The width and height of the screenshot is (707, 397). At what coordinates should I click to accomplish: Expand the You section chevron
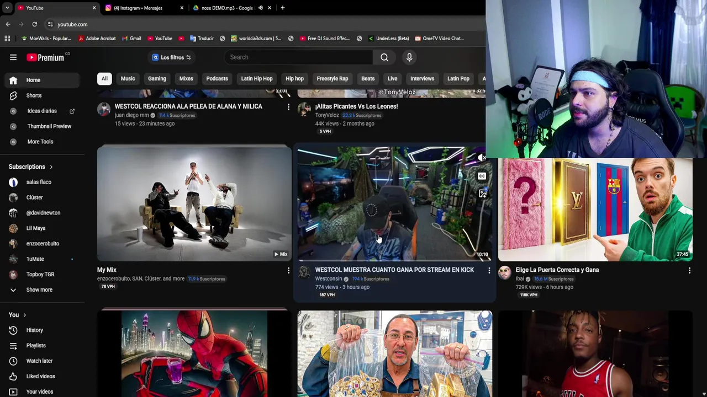24,315
